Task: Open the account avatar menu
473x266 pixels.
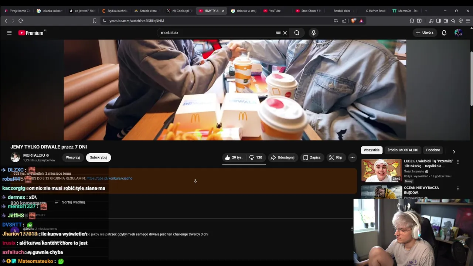Action: pos(458,33)
